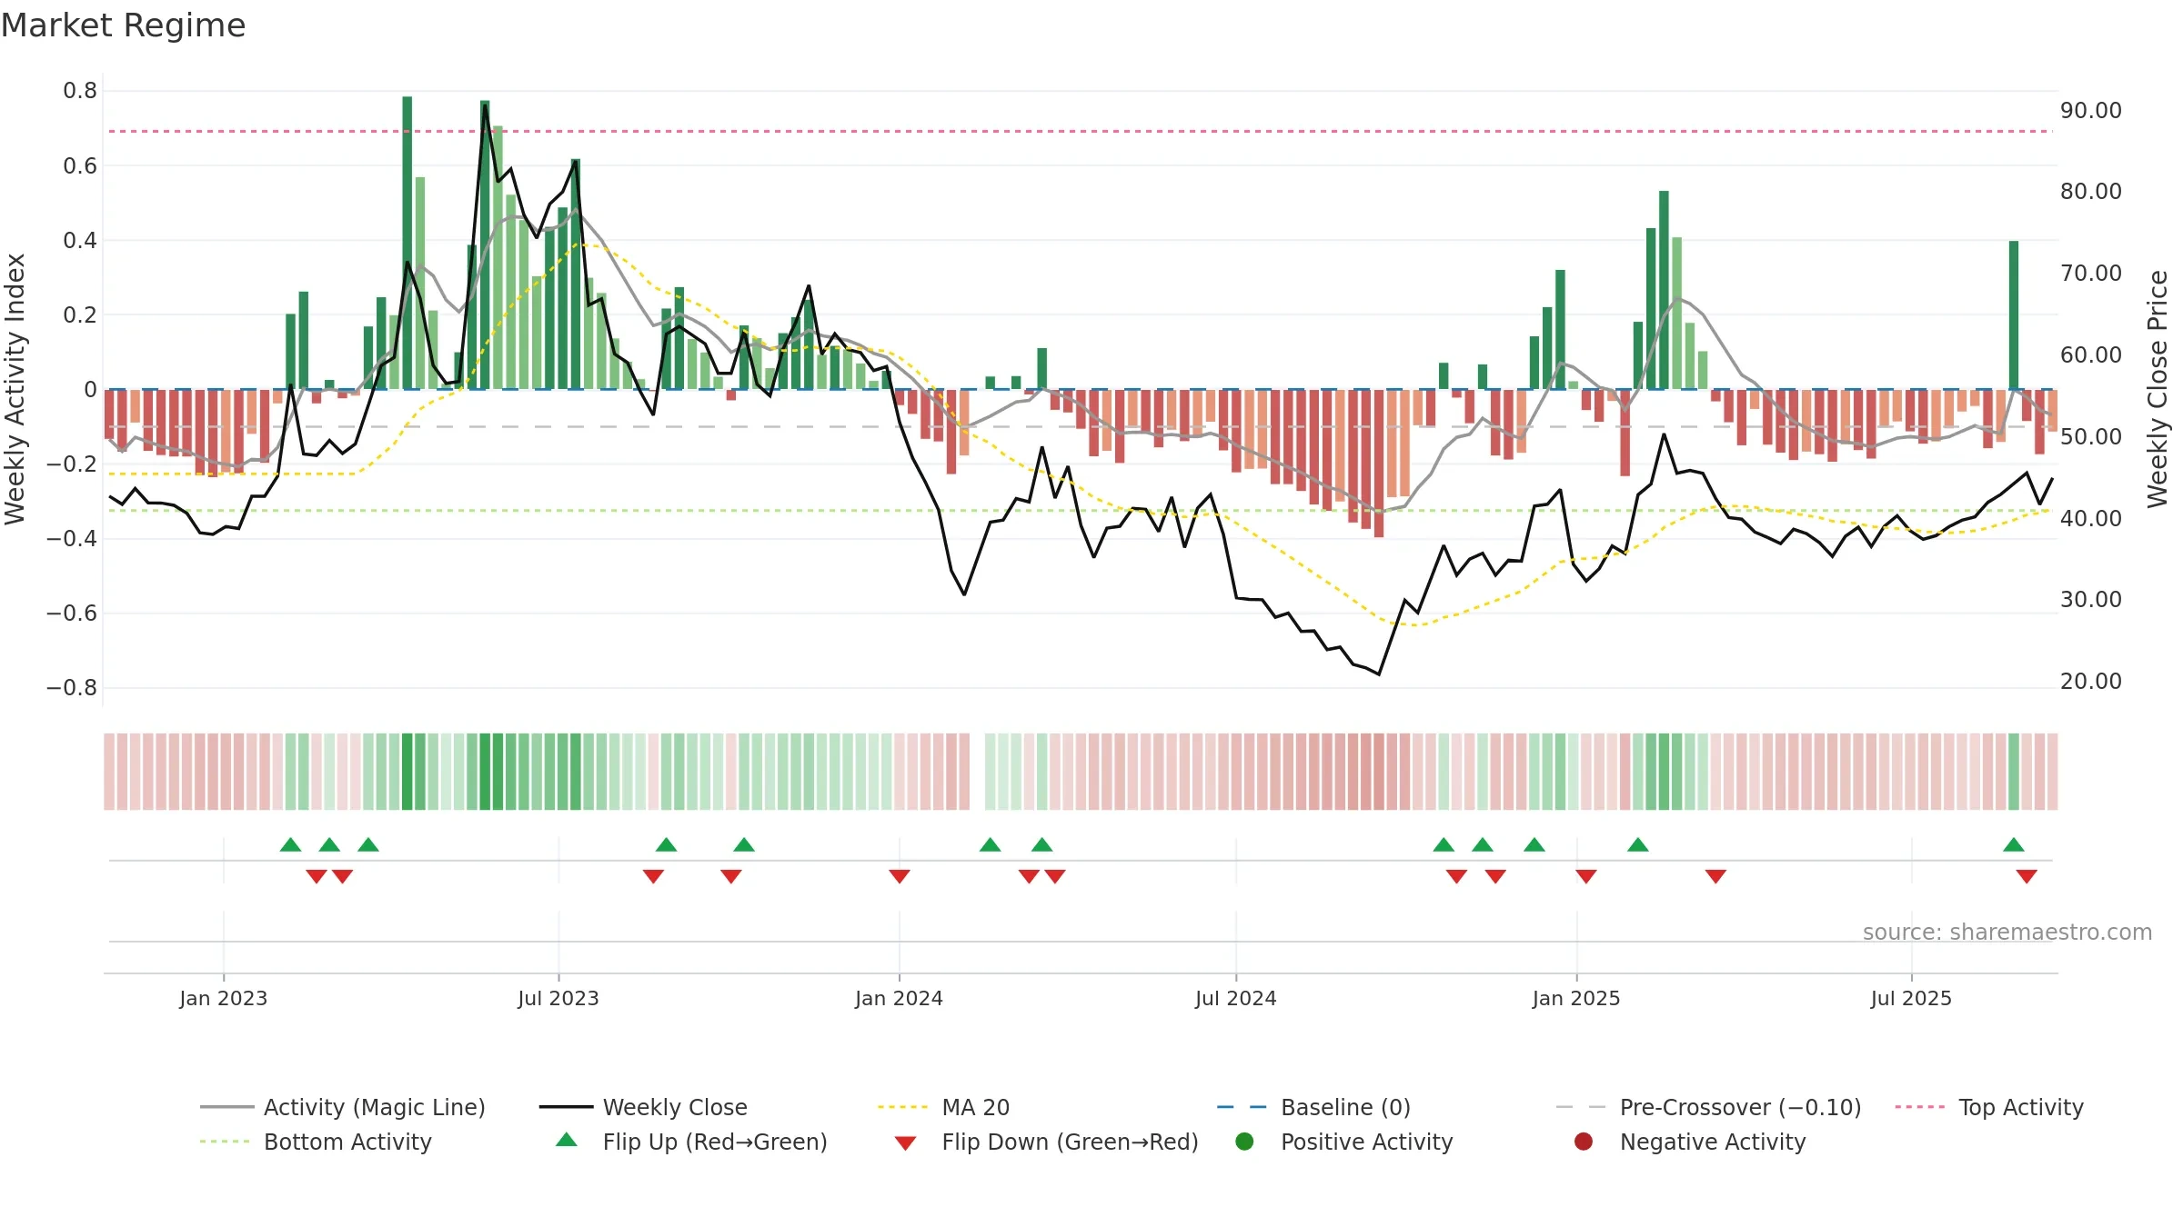2183x1227 pixels.
Task: Click the Weekly Close Price axis title
Action: point(2158,389)
